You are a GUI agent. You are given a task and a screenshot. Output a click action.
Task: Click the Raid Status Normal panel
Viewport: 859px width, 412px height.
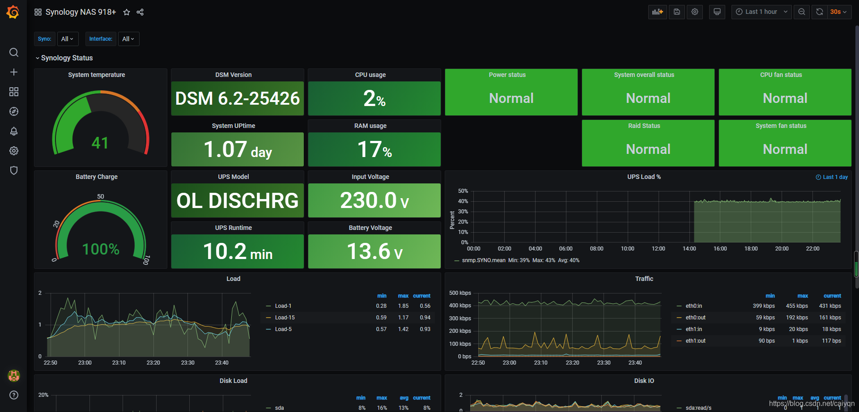648,143
